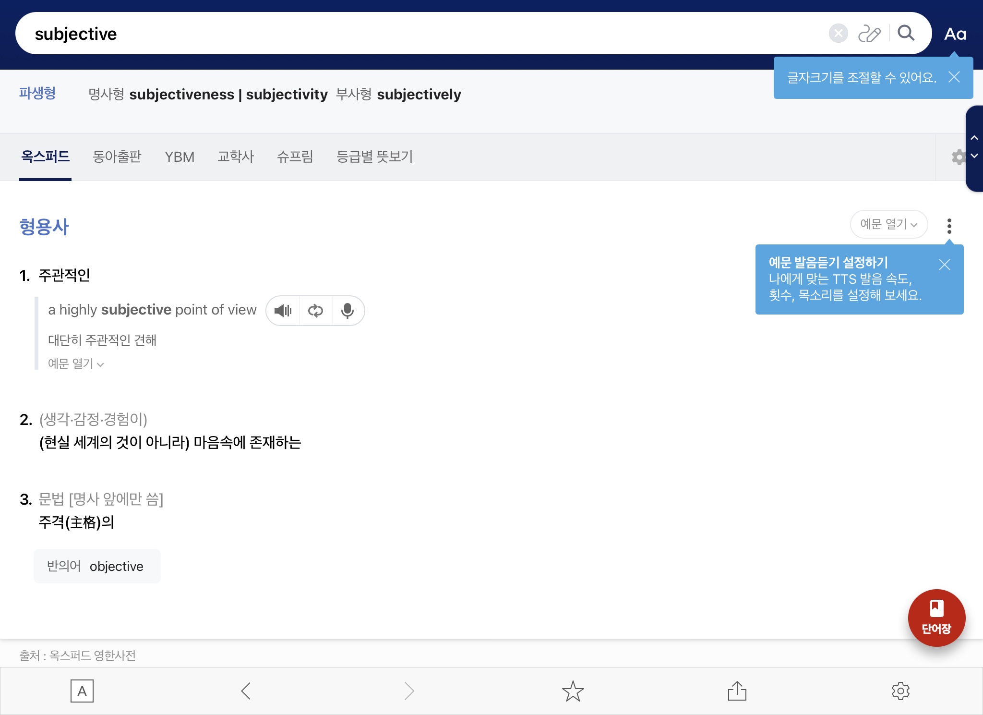Play example sentence pronunciation speaker icon
This screenshot has width=983, height=715.
tap(283, 311)
